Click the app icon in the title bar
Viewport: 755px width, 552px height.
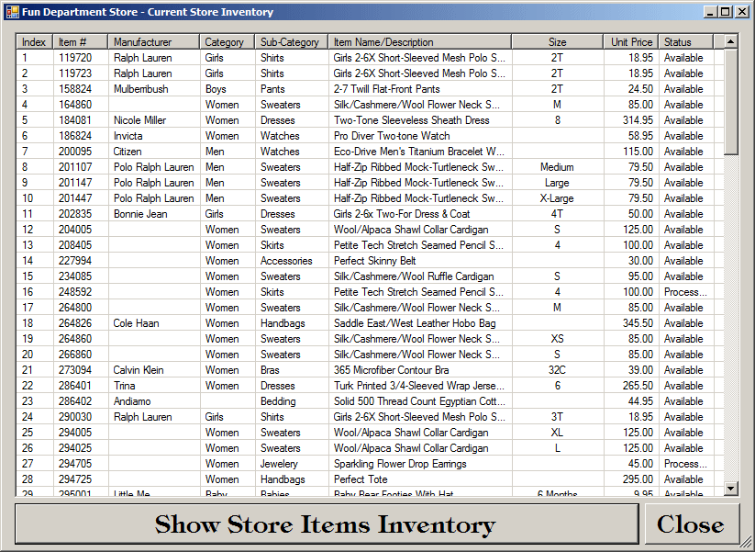coord(12,12)
